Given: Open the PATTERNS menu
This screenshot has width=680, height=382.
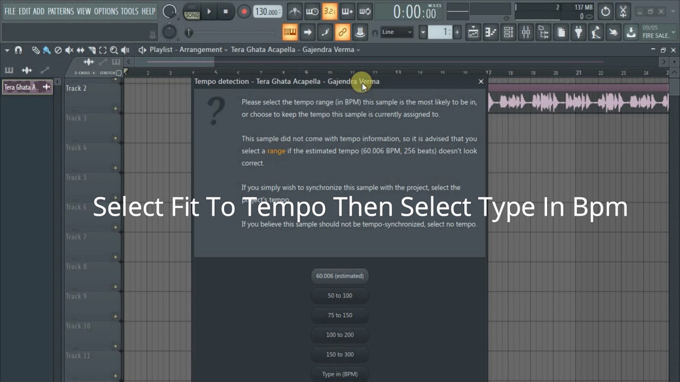Looking at the screenshot, I should [61, 11].
